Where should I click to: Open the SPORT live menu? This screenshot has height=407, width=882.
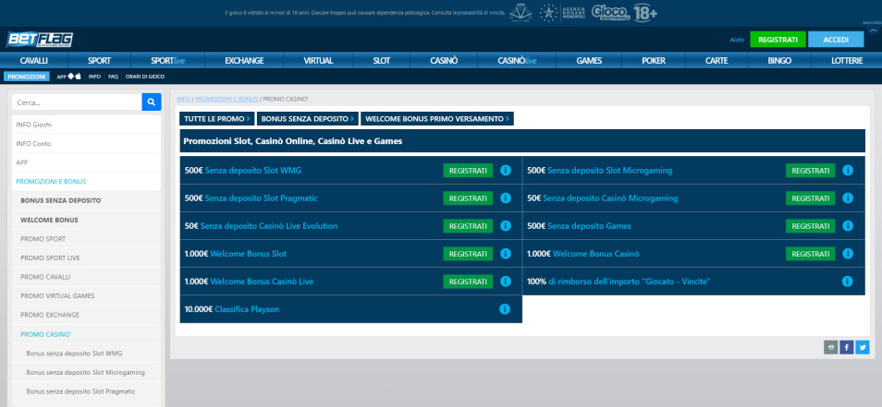click(x=168, y=61)
